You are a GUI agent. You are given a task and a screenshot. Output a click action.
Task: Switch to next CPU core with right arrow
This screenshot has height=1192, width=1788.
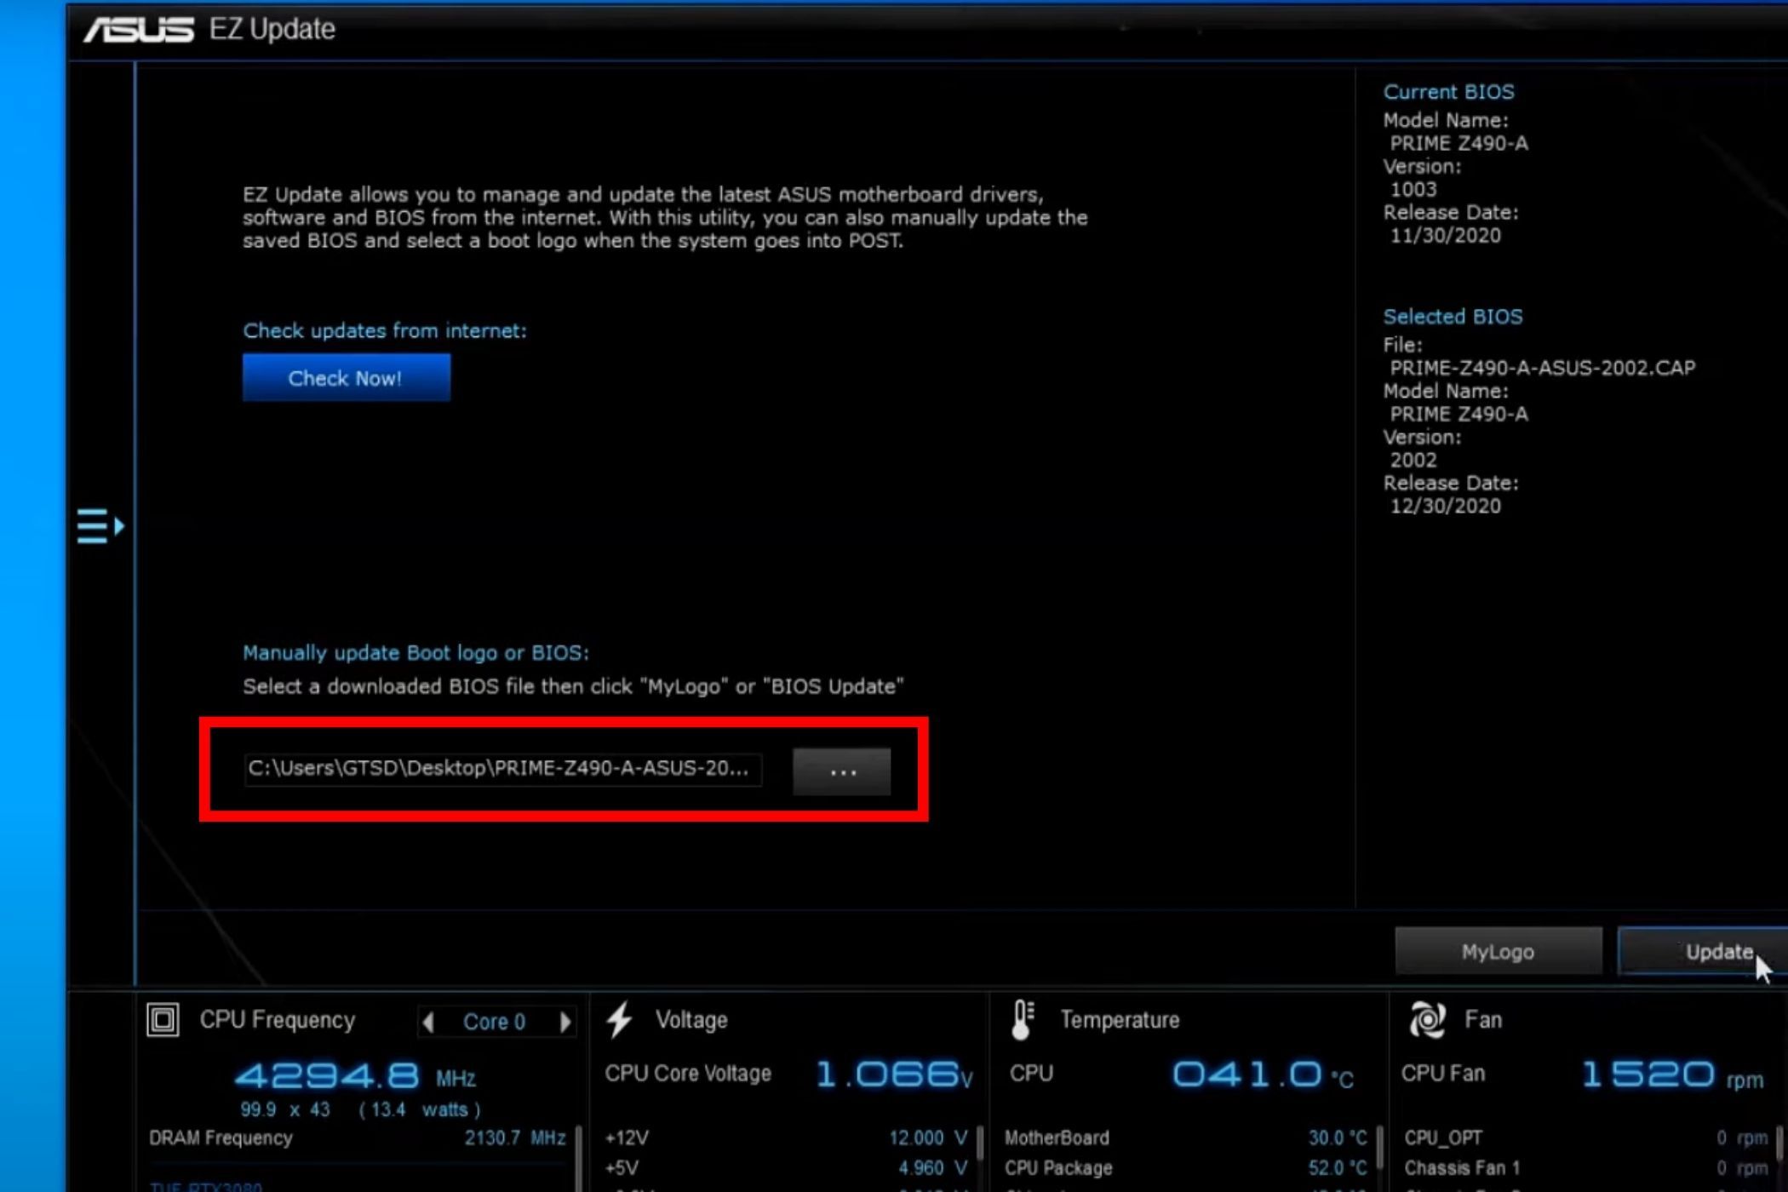click(x=564, y=1022)
